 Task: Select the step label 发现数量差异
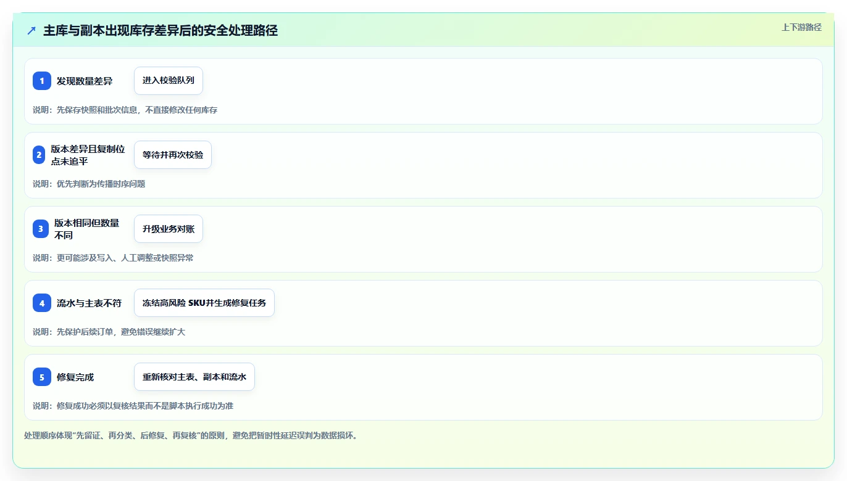pyautogui.click(x=85, y=81)
